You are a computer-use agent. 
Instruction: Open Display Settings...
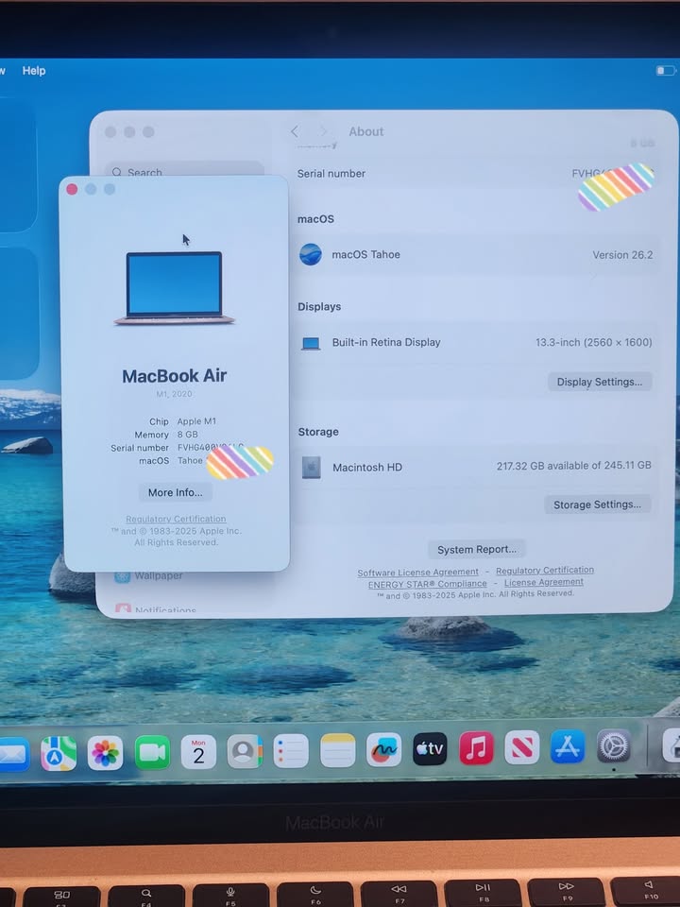point(600,382)
